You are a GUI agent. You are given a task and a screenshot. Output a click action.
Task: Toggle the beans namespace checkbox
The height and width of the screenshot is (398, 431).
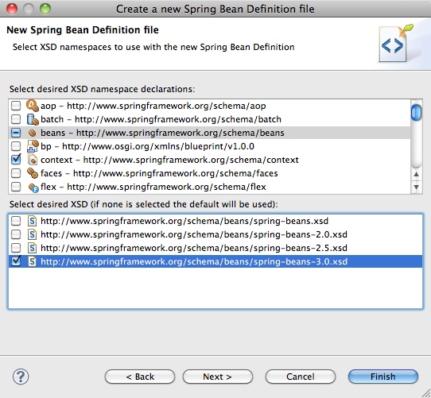16,133
